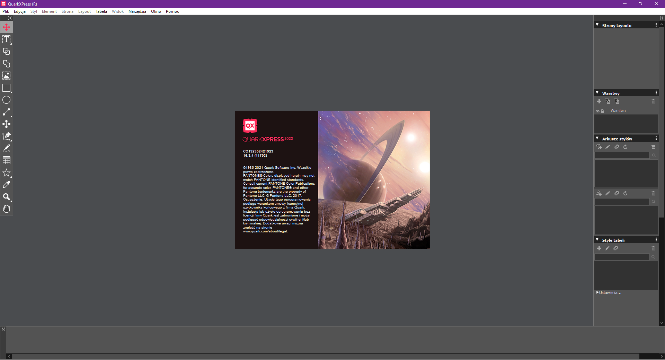
Task: Select the Item (move) tool
Action: (7, 27)
